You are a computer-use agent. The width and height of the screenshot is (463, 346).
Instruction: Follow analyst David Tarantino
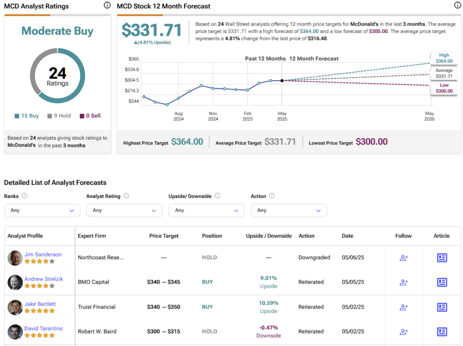(404, 332)
